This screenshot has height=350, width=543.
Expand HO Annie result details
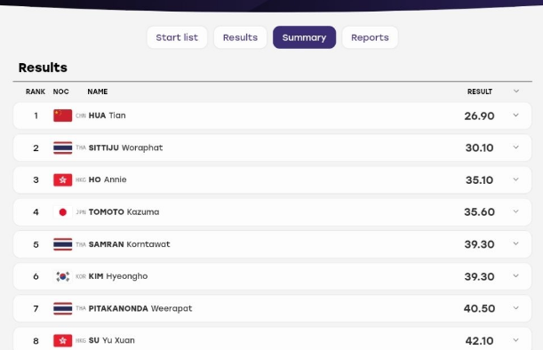pyautogui.click(x=515, y=179)
